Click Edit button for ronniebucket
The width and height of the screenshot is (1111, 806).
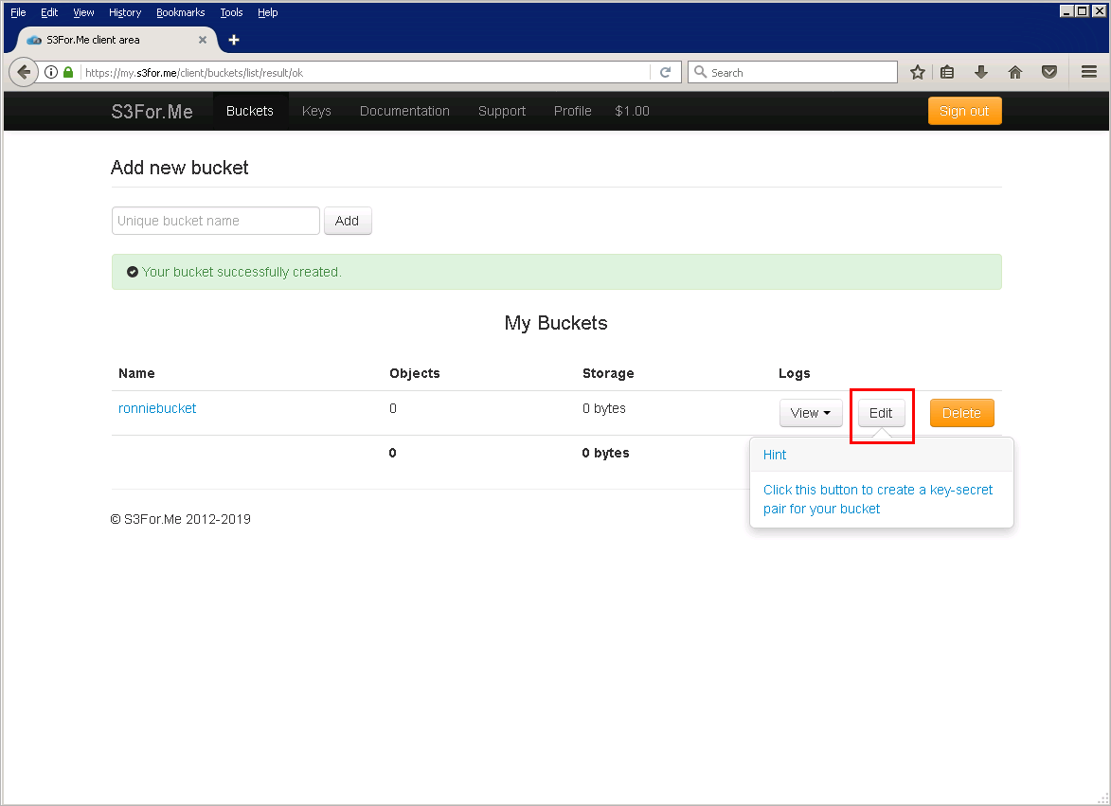[x=881, y=413]
